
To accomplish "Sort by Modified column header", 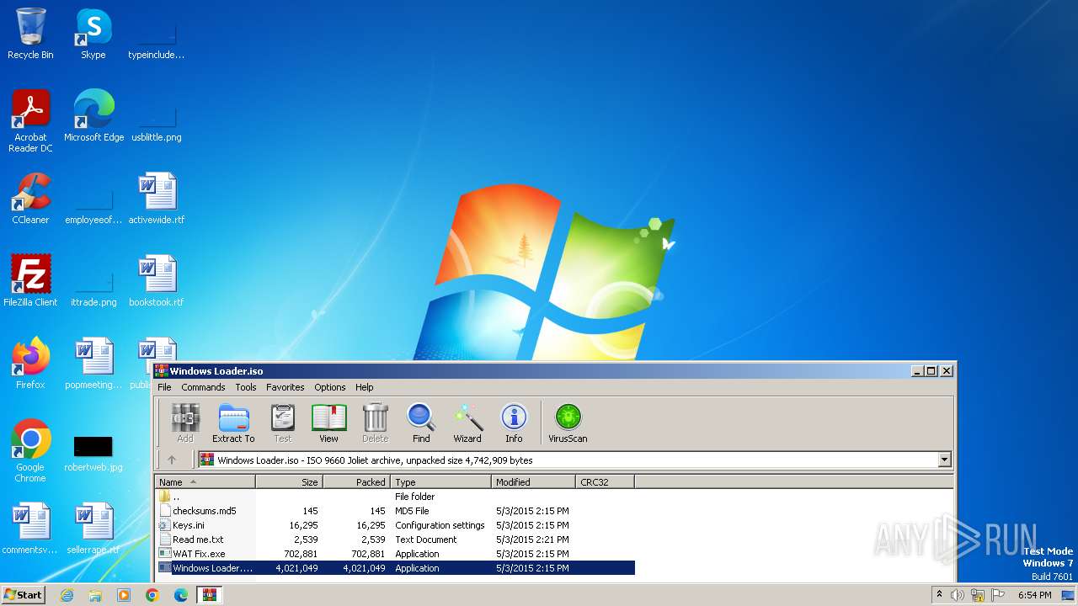I will pos(533,482).
